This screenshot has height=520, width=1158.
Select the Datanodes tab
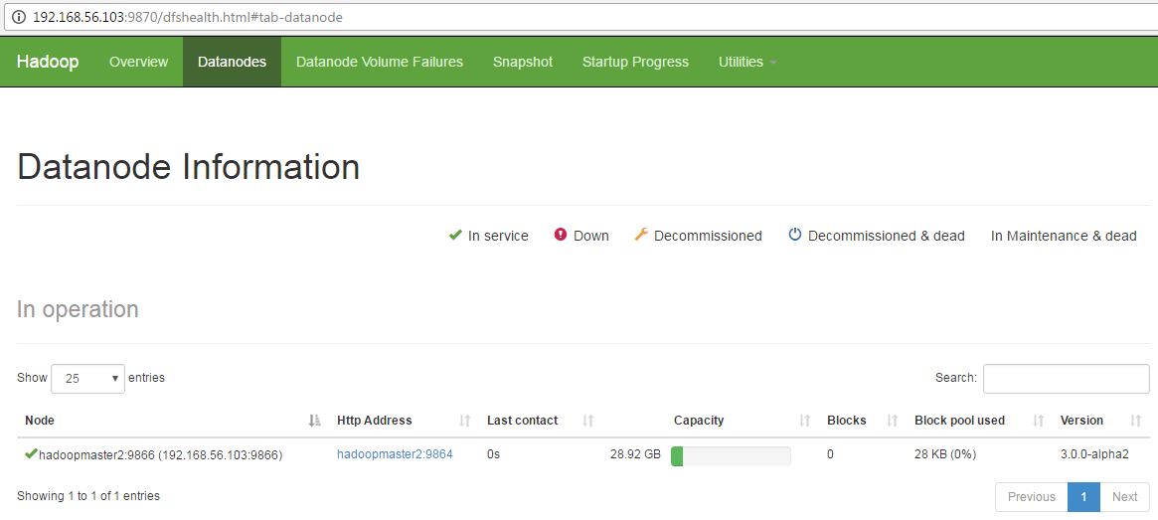(232, 62)
